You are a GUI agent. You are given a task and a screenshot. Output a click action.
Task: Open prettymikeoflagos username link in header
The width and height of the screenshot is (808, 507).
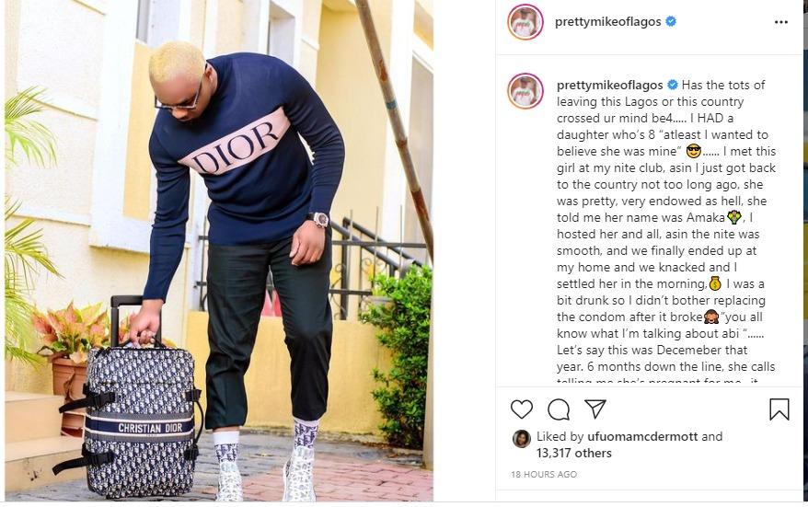pos(608,22)
